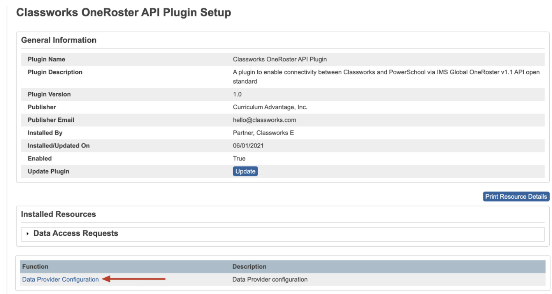Click the 'Publisher' row label

click(x=42, y=107)
